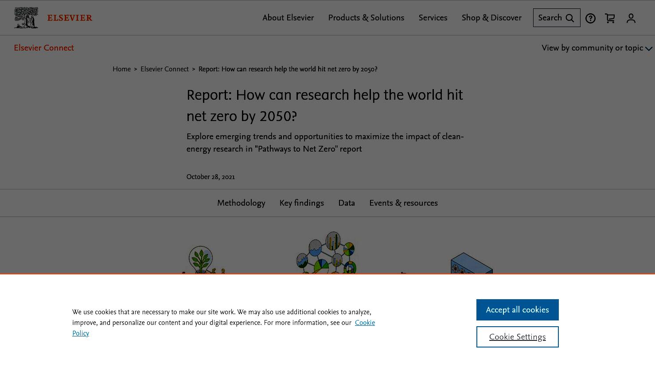655x371 pixels.
Task: Click the magnifier icon in Search
Action: (x=570, y=18)
